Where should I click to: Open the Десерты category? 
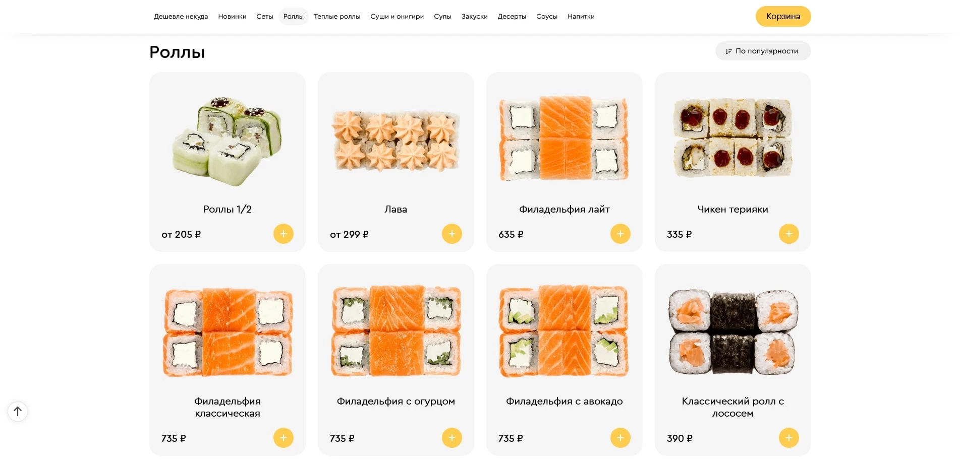point(512,17)
